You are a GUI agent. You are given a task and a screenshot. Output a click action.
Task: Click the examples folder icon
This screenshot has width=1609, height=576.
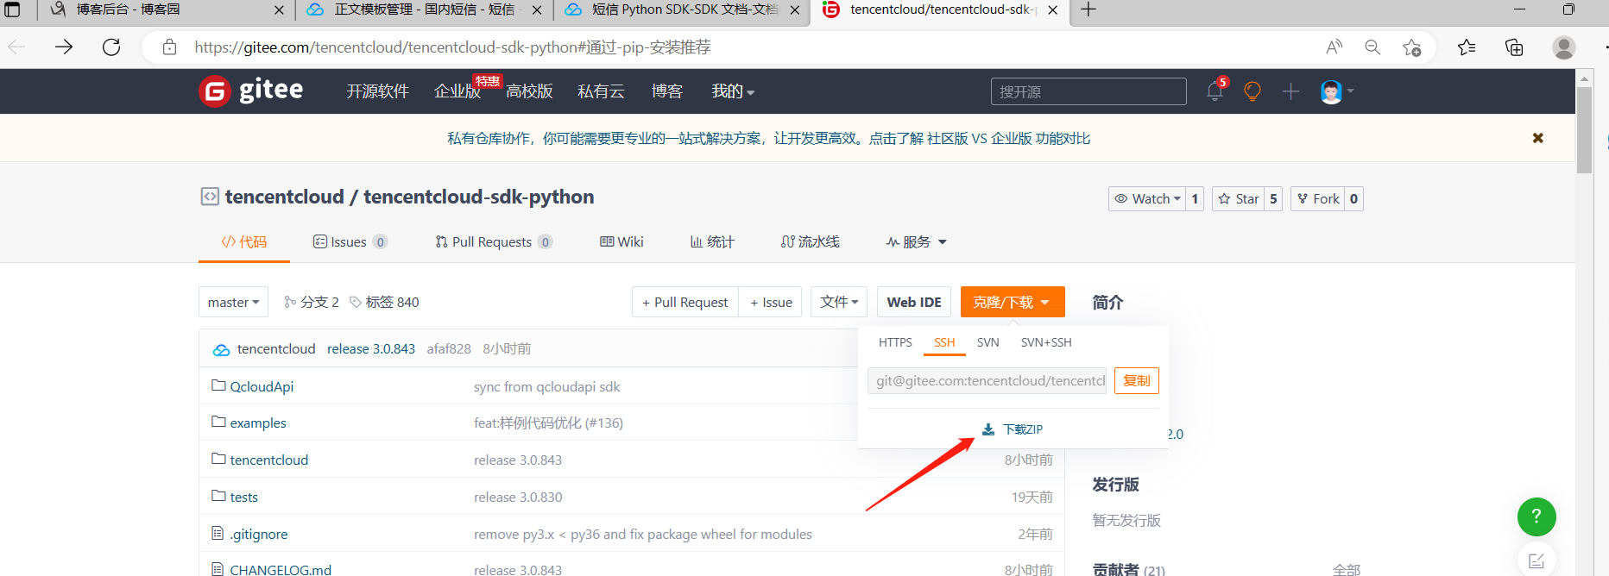(x=218, y=422)
